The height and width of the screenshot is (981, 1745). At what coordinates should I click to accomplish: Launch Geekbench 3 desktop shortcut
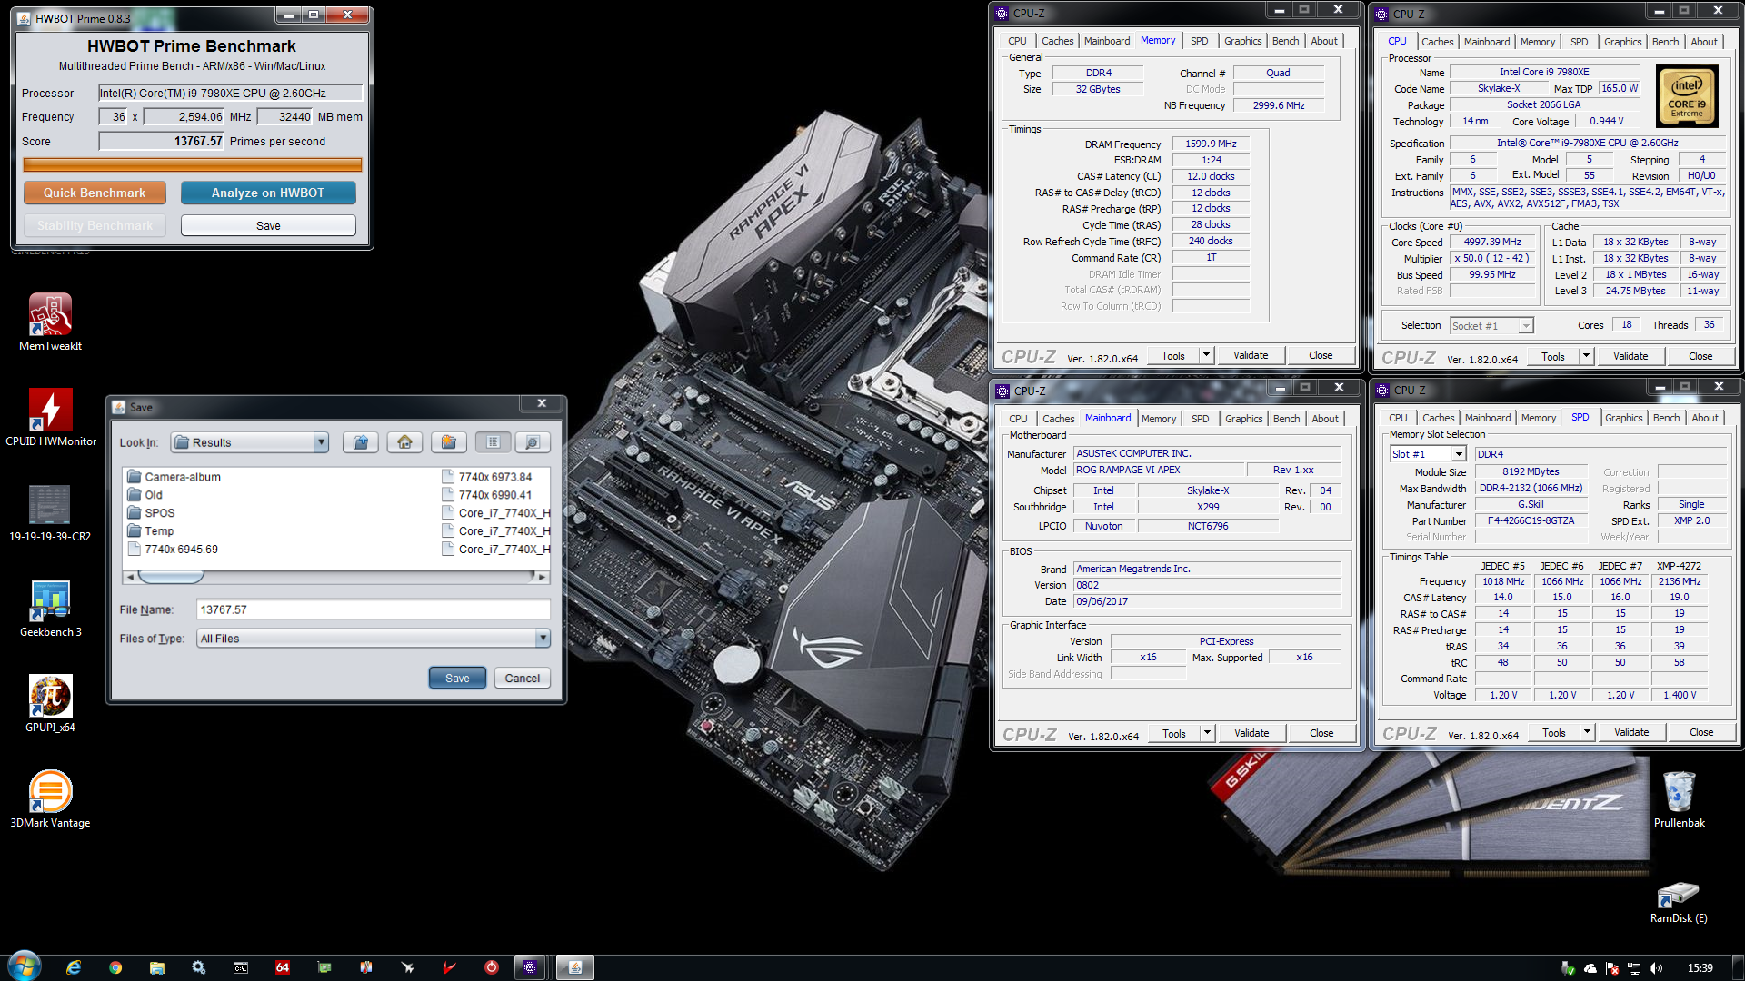pos(50,609)
